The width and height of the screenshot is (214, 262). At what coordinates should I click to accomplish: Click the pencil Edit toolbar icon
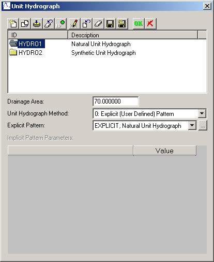click(x=74, y=23)
